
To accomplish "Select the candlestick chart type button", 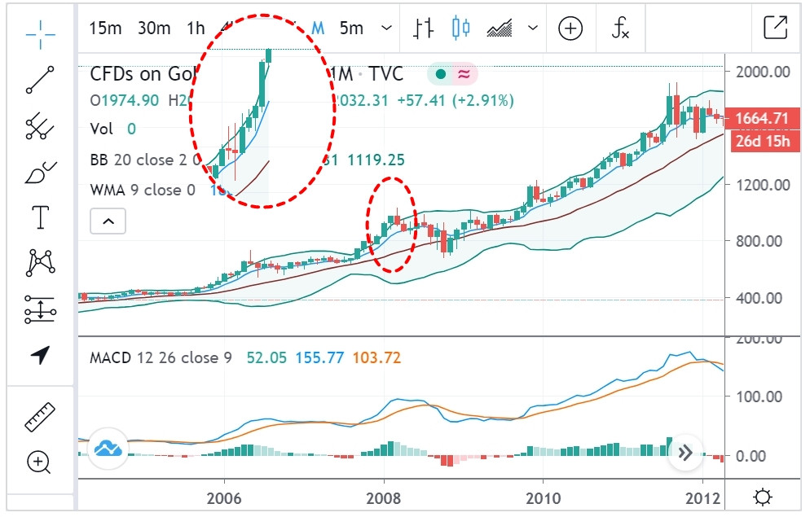I will [461, 28].
